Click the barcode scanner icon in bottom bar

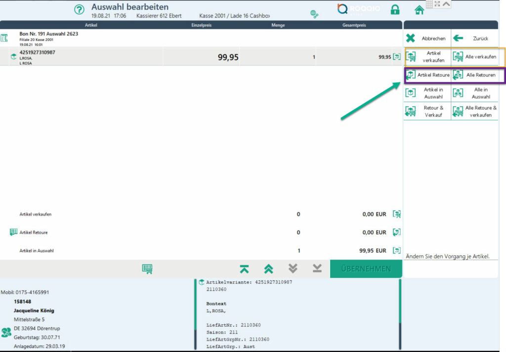(x=147, y=268)
